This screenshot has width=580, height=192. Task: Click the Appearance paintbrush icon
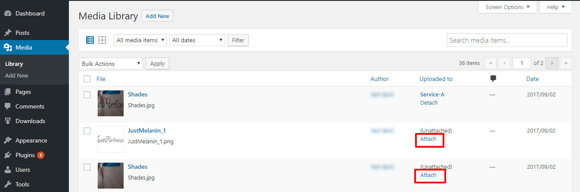(8, 140)
